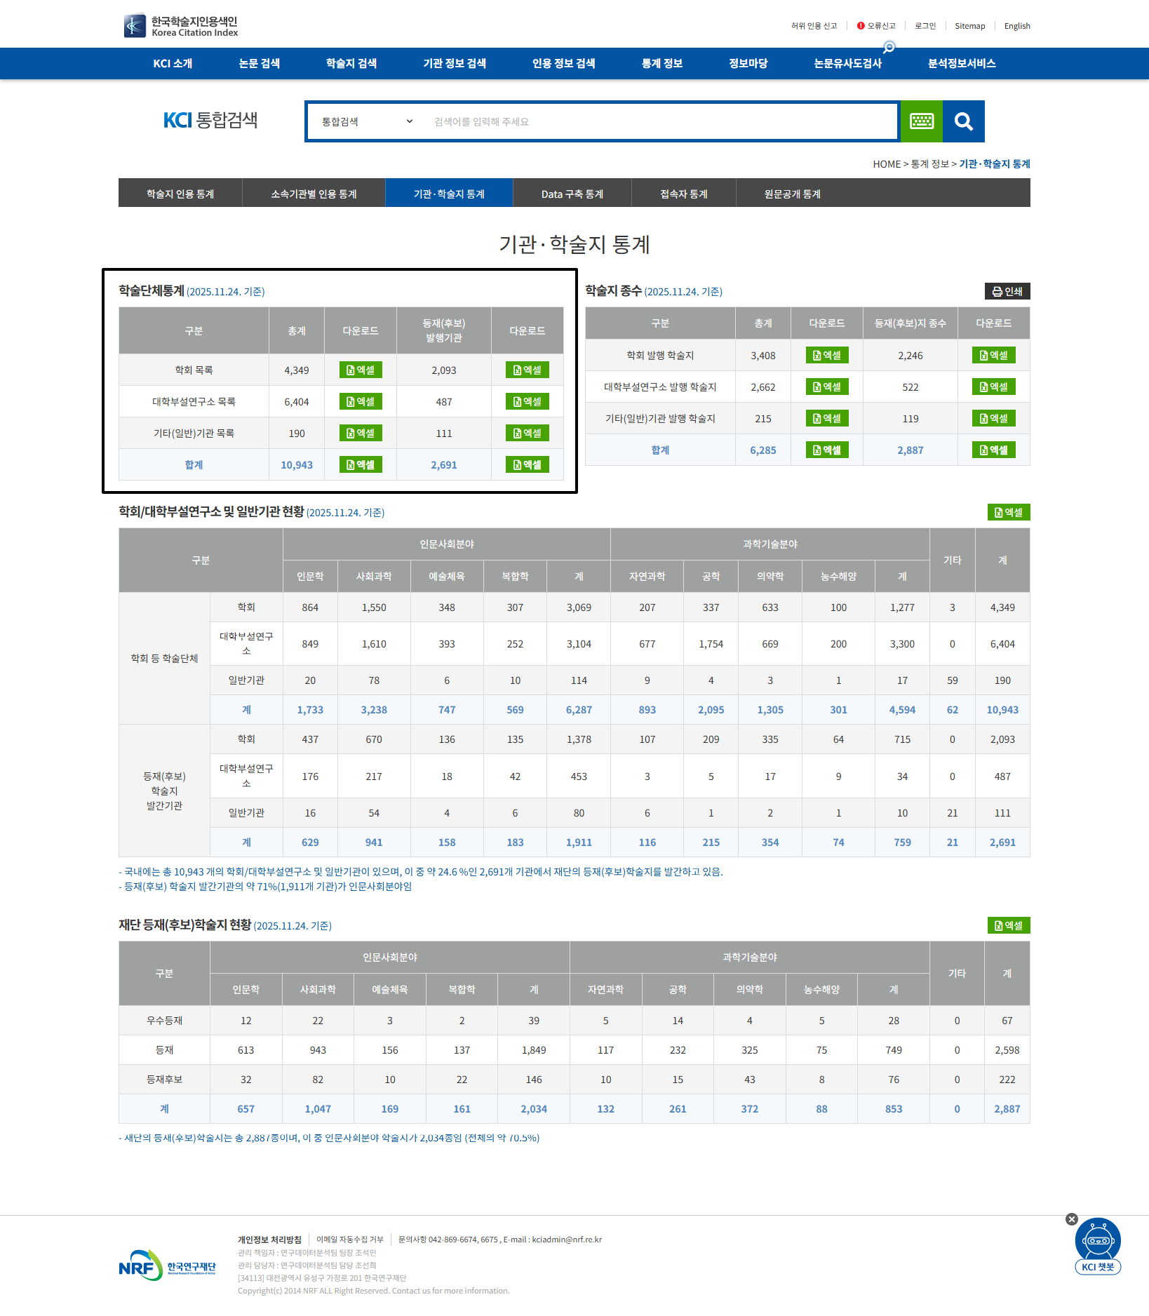Focus the search keyword input field
Screen dimensions: 1149x1316
click(659, 121)
